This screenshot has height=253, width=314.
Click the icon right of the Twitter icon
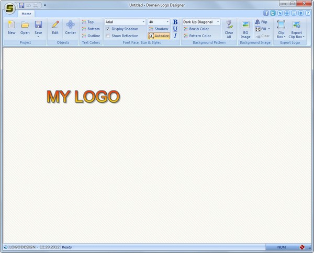point(280,13)
